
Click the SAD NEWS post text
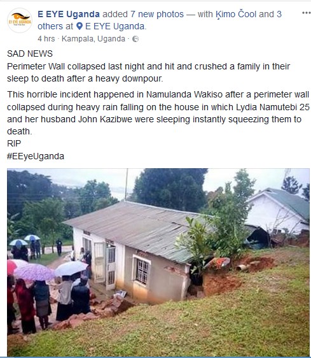tap(30, 54)
